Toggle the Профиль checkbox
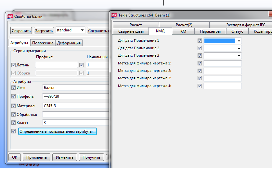272x169 pixels. point(14,96)
